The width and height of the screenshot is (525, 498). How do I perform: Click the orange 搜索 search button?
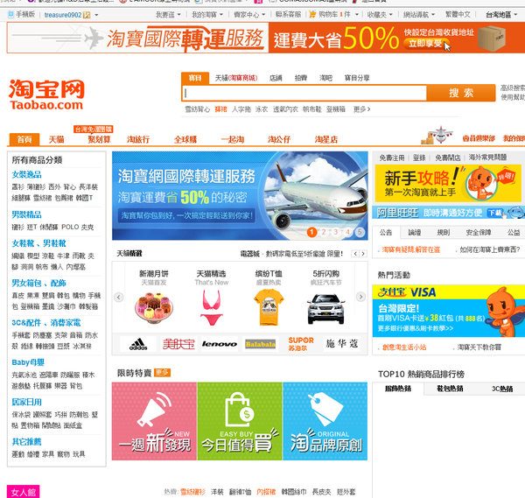pos(461,93)
